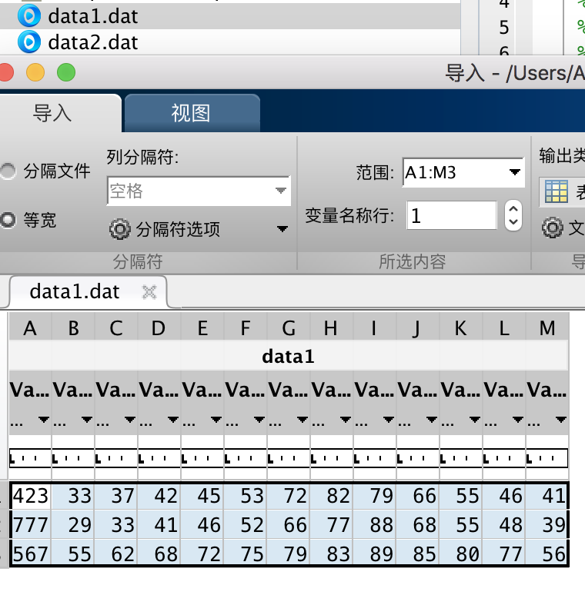Select the delimited file radio button
This screenshot has width=585, height=595.
click(8, 171)
